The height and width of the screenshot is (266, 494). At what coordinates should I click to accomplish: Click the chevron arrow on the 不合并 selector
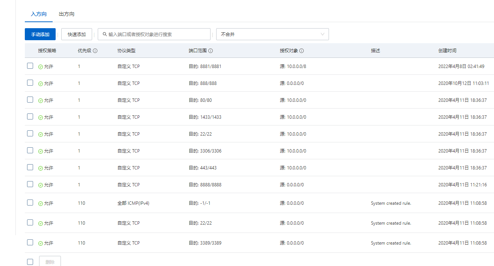[x=323, y=34]
